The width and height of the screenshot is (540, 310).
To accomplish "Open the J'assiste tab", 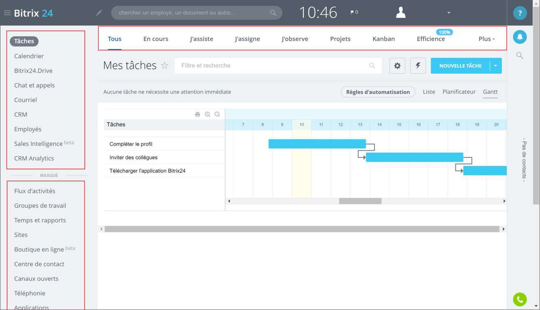I will pos(202,39).
